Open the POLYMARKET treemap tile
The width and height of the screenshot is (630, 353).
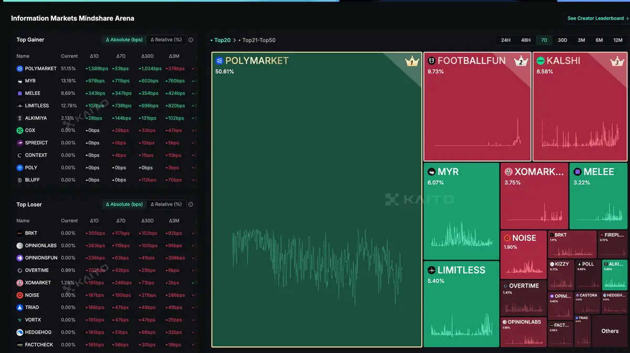click(x=317, y=200)
